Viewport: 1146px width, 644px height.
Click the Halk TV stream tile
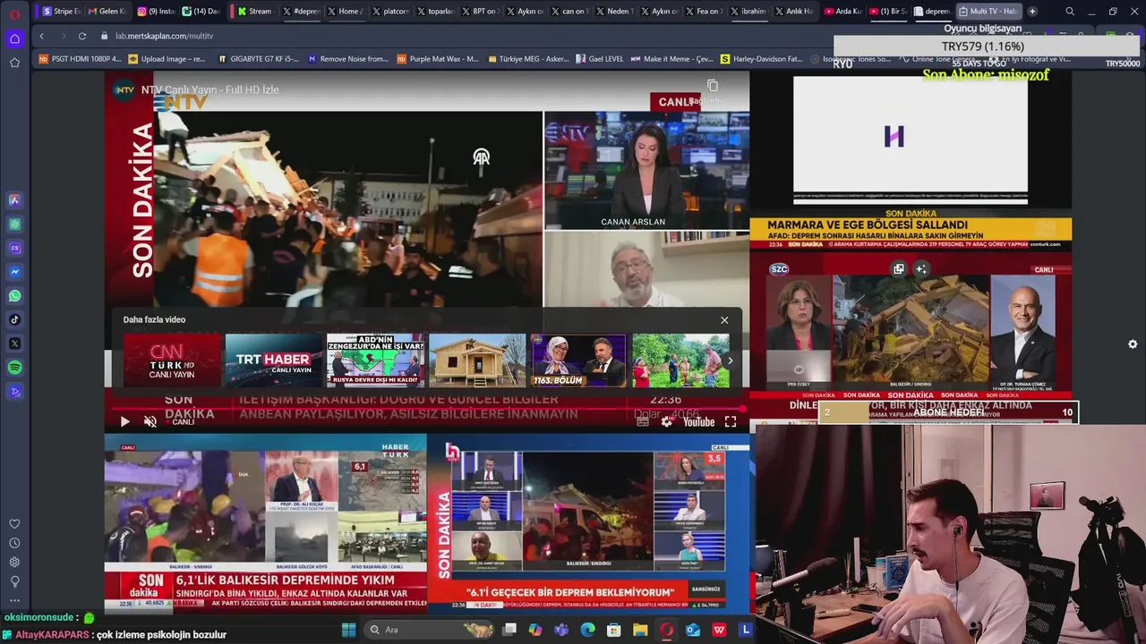[x=588, y=521]
